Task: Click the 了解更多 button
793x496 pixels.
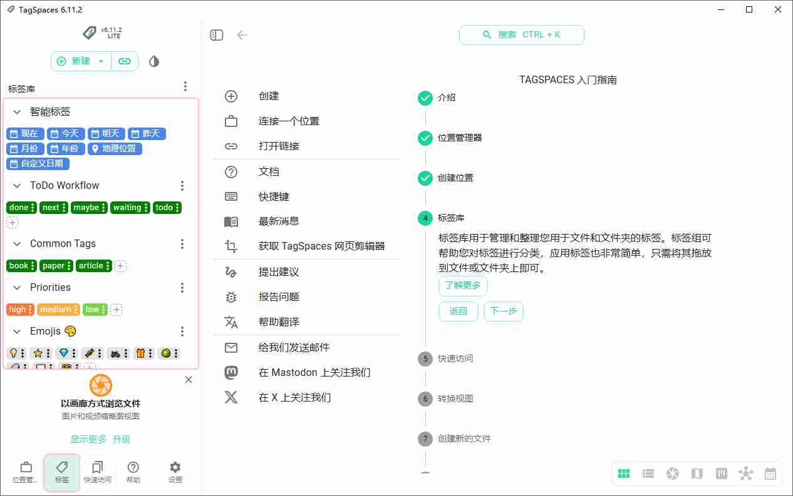Action: click(x=462, y=286)
